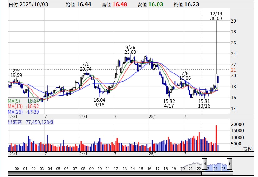The width and height of the screenshot is (258, 177).
Task: Select year 12 in the overview timeline
Action: coord(116,169)
